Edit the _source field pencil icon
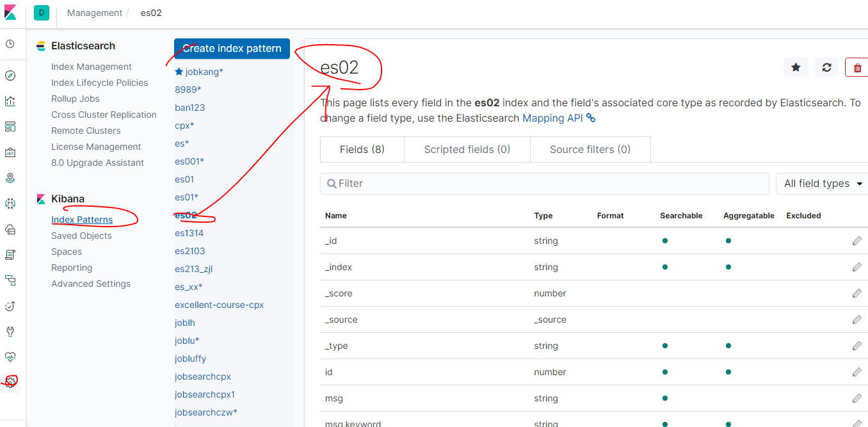This screenshot has height=427, width=868. 857,319
